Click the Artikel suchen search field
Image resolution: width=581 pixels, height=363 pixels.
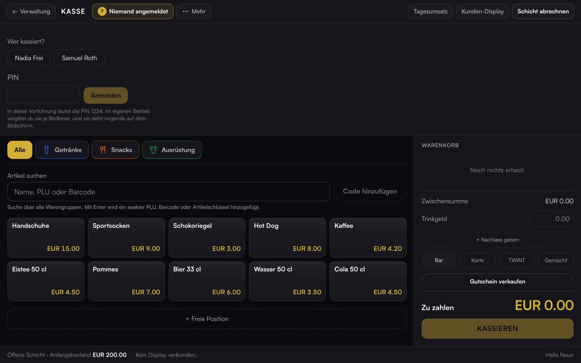pos(168,192)
